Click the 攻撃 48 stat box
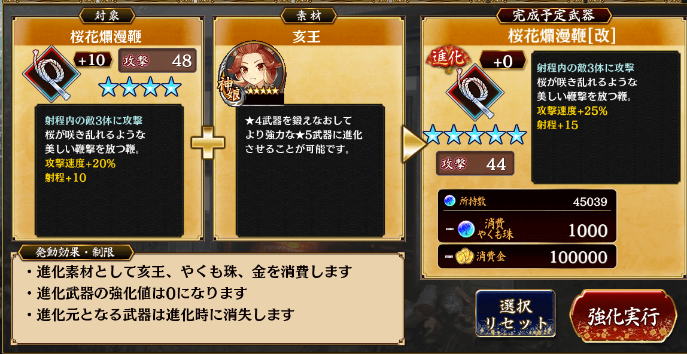The image size is (687, 354). [x=158, y=60]
